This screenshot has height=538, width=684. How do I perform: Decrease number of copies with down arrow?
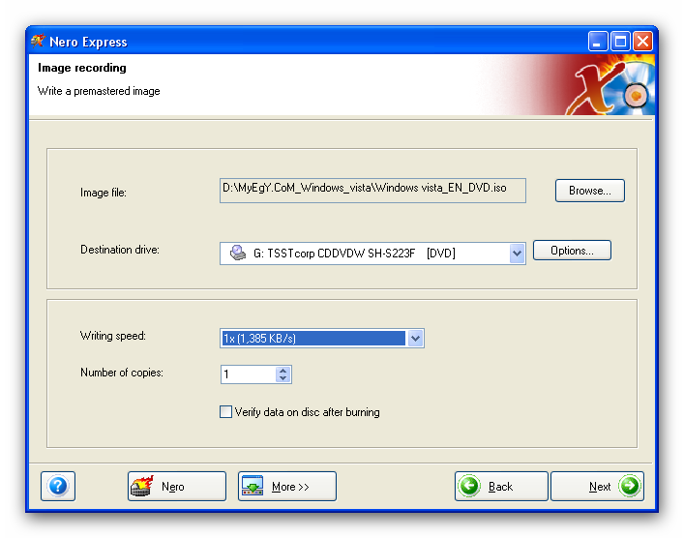(283, 378)
